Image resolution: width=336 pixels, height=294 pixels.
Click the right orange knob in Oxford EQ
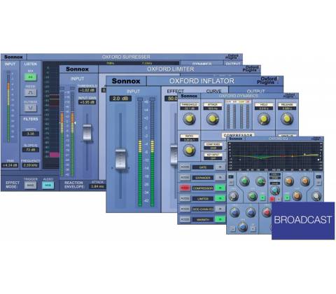tap(304, 181)
